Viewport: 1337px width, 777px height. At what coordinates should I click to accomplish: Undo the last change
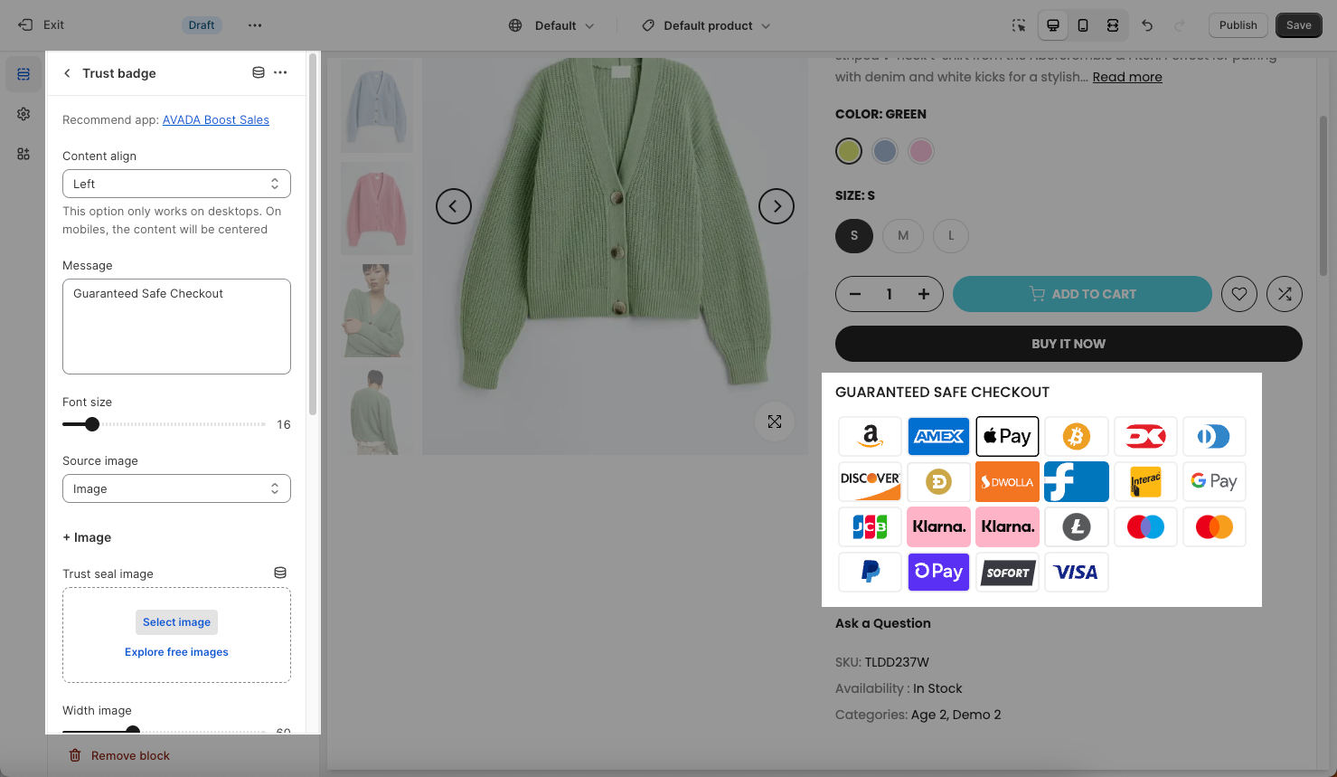(1147, 25)
